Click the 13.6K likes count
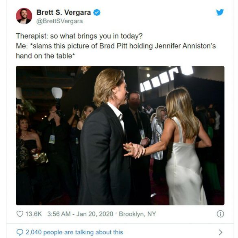 (33, 214)
